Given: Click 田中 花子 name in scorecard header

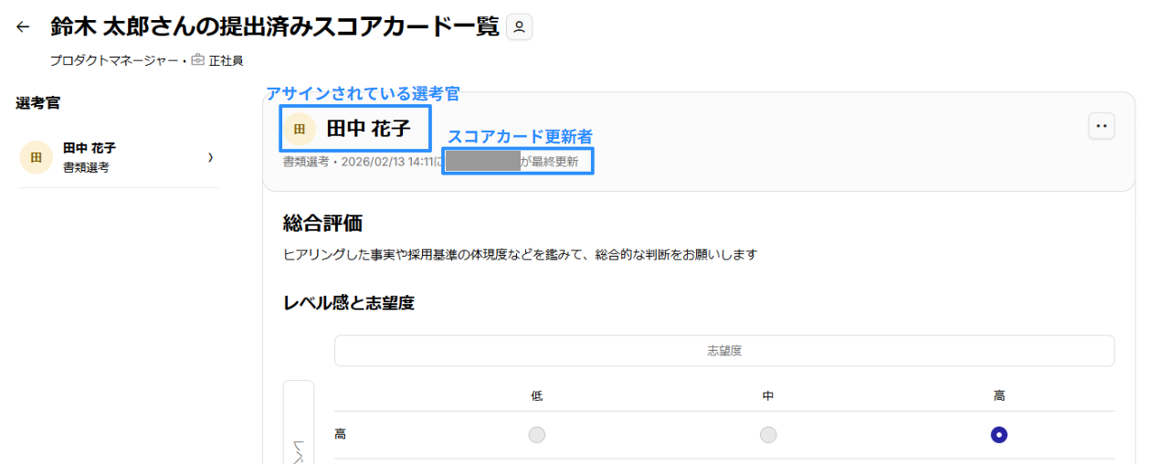Looking at the screenshot, I should pos(368,129).
